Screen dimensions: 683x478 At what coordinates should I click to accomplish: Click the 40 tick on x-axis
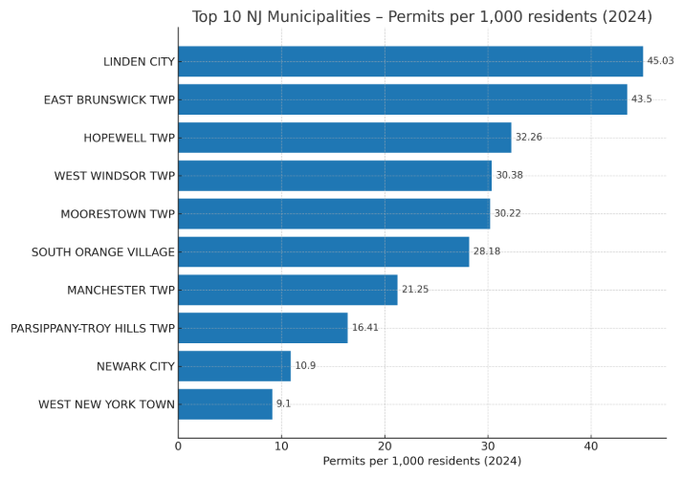point(591,445)
